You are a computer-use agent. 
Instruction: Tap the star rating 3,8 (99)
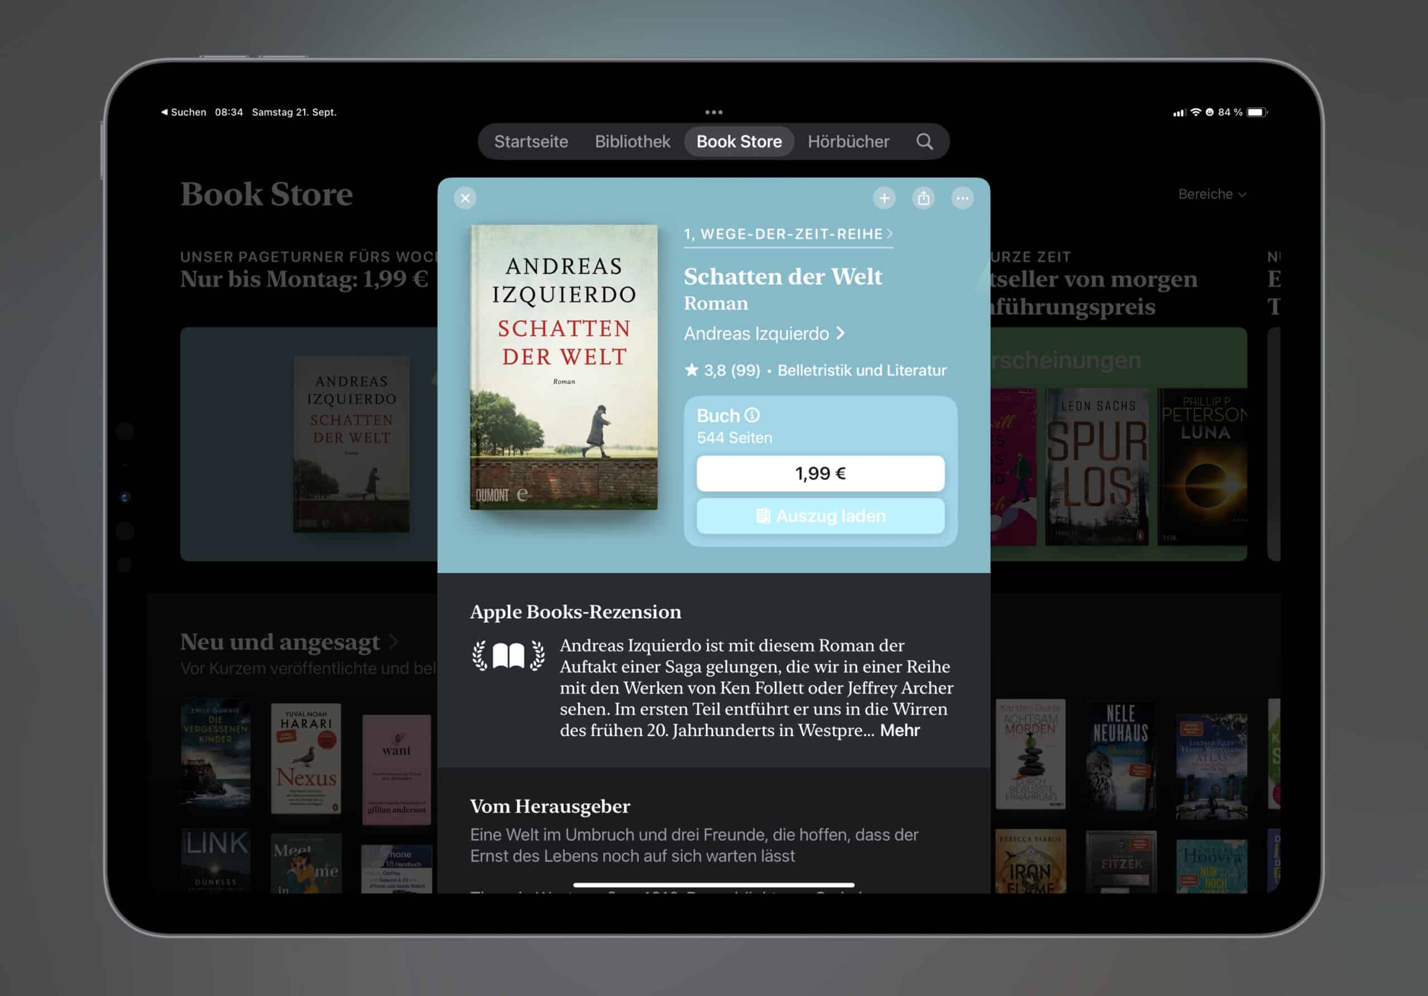(x=722, y=370)
